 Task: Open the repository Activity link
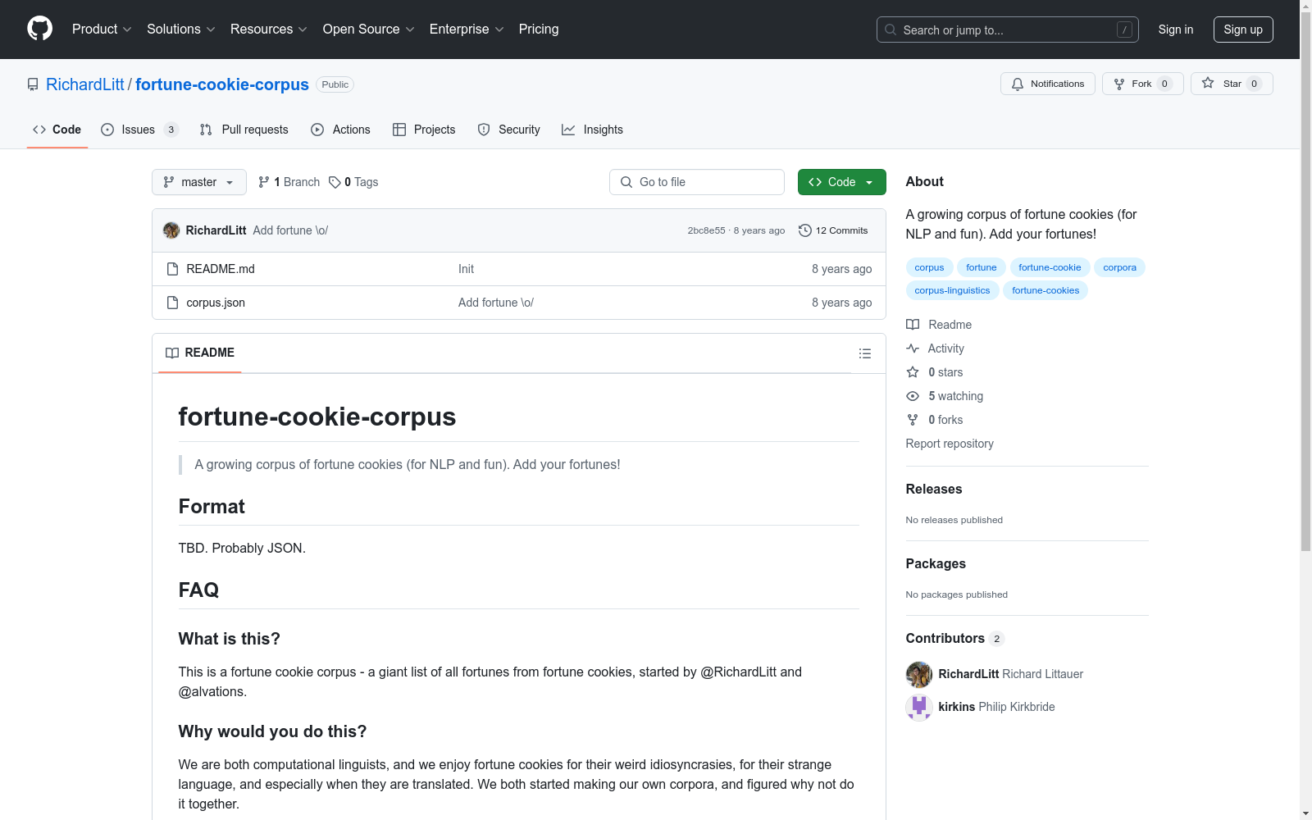click(935, 348)
